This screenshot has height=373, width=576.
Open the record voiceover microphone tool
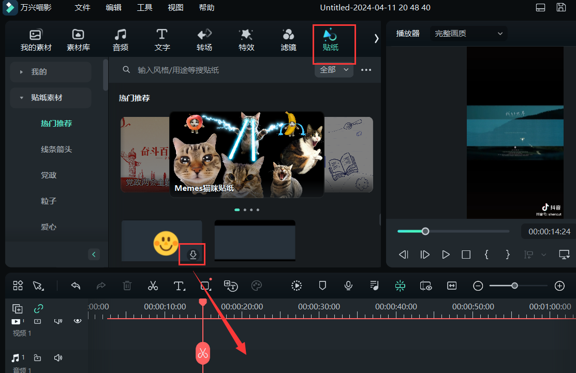[348, 286]
